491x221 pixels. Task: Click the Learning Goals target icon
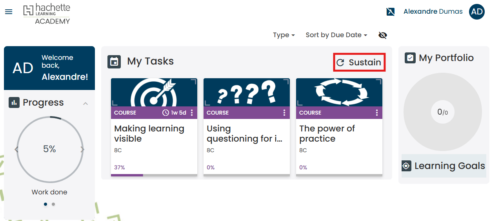pyautogui.click(x=406, y=166)
